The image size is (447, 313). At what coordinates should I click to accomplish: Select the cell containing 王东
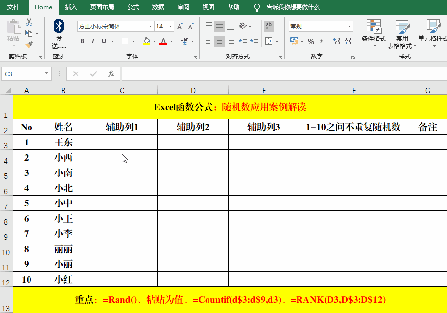tap(63, 142)
